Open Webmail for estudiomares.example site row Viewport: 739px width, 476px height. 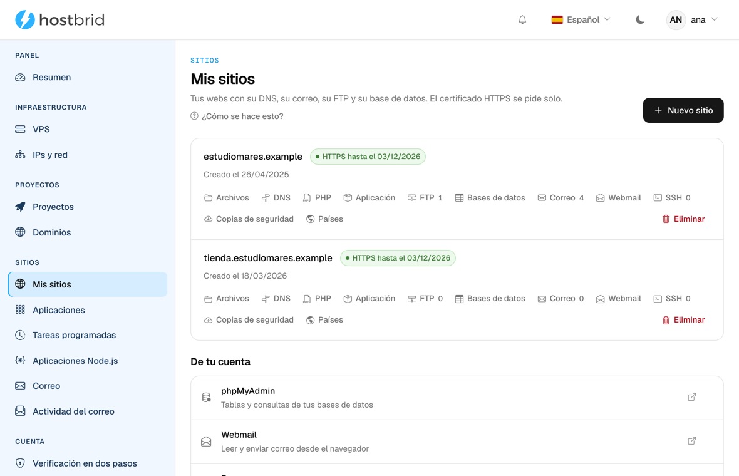click(618, 197)
